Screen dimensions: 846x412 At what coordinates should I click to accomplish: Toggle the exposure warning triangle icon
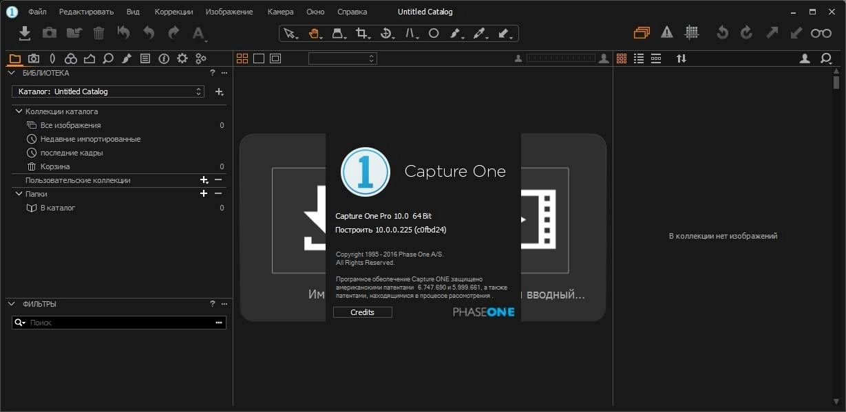[667, 32]
